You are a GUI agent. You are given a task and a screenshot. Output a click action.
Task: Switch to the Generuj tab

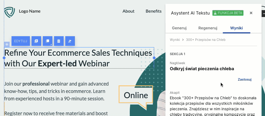coord(179,28)
